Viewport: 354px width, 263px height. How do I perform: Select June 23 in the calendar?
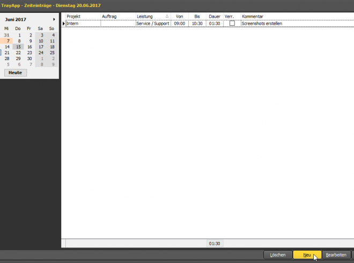[x=29, y=53]
